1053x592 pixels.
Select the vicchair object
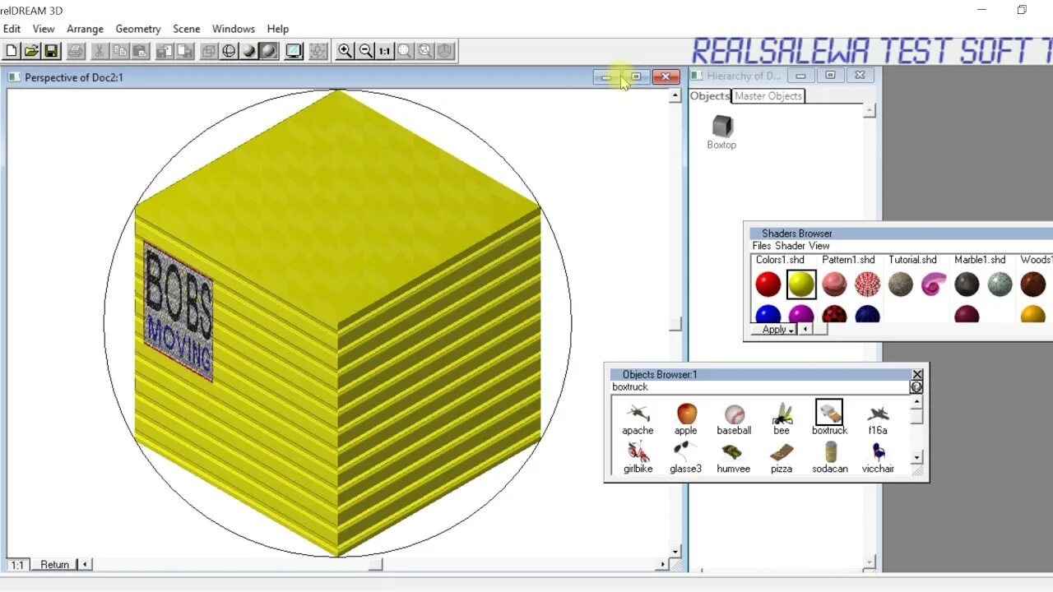pyautogui.click(x=878, y=458)
